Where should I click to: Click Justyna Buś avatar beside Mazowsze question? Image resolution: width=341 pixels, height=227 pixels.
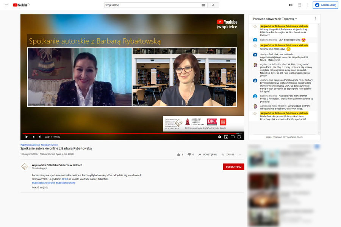coord(255,55)
